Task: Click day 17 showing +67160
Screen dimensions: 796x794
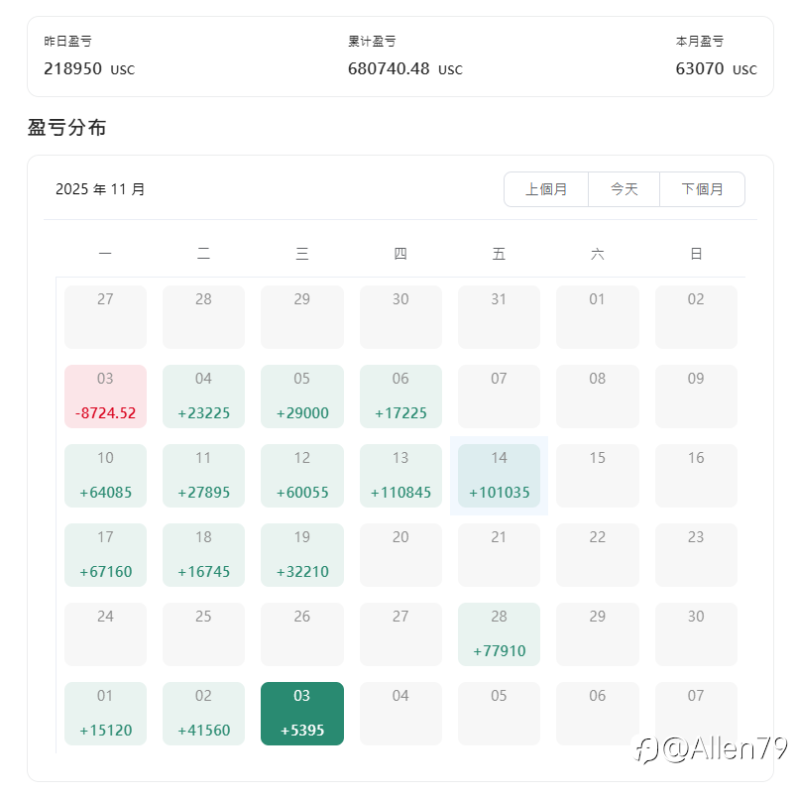Action: tap(105, 555)
